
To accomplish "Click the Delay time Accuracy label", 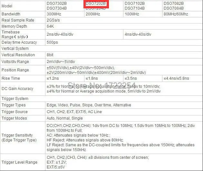I will coord(19,42).
